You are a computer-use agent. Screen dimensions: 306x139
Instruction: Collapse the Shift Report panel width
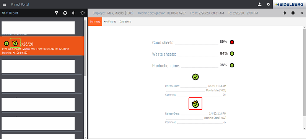(x=74, y=13)
